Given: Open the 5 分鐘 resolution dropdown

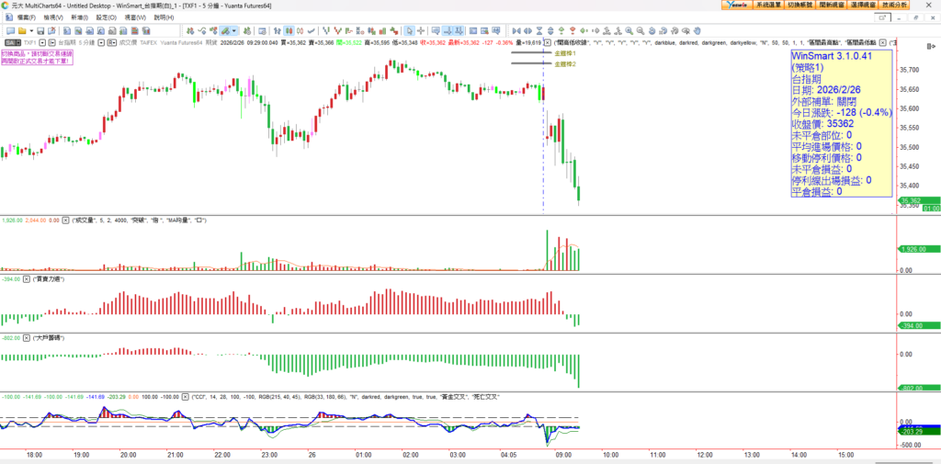Looking at the screenshot, I should [x=99, y=42].
